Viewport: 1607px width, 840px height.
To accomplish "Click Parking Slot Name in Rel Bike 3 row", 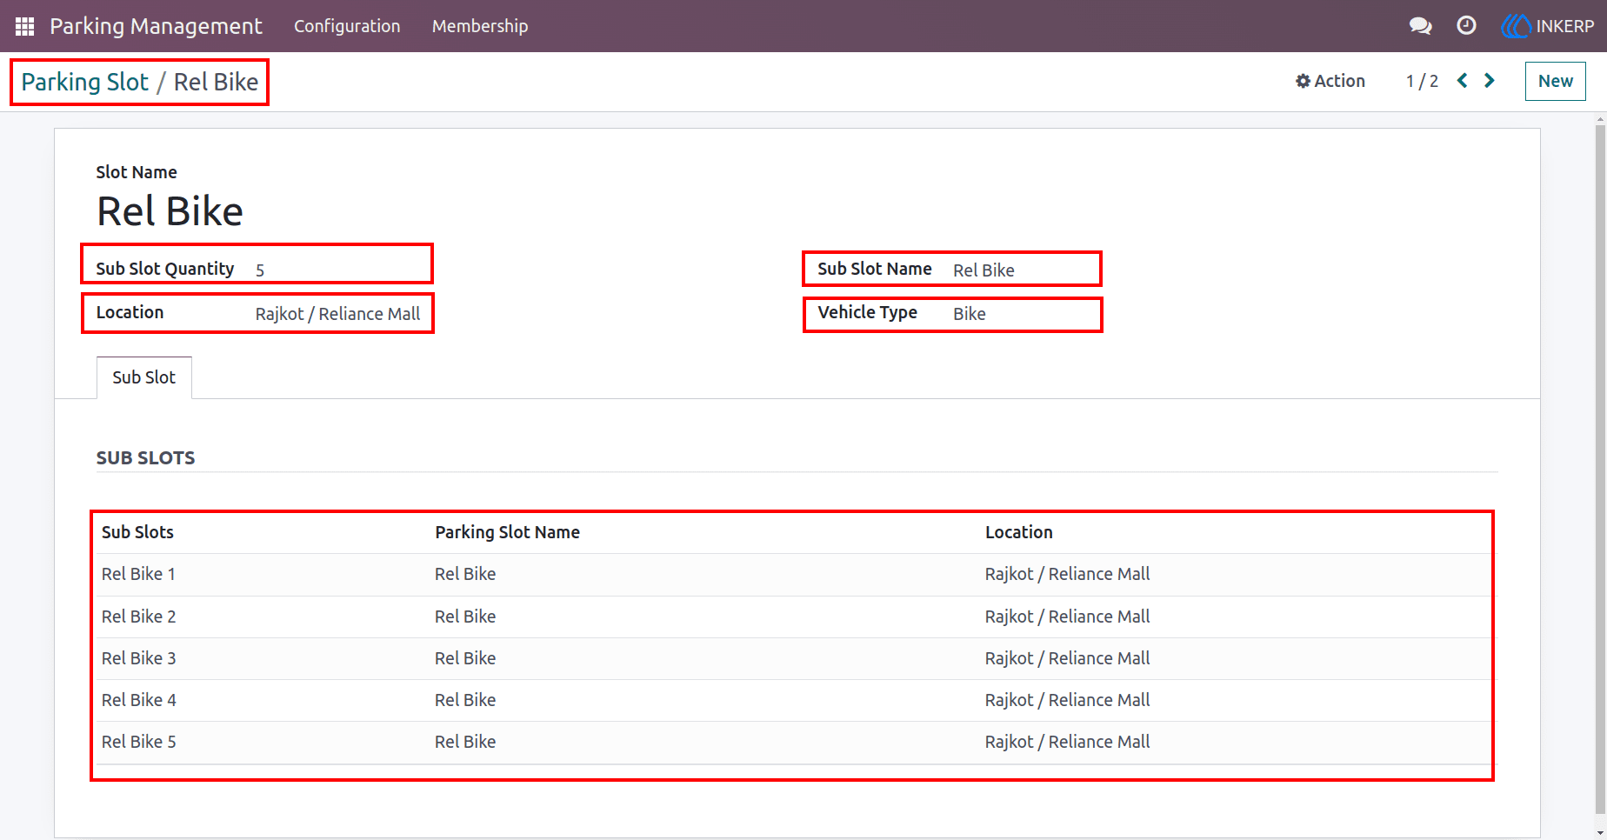I will [x=465, y=658].
